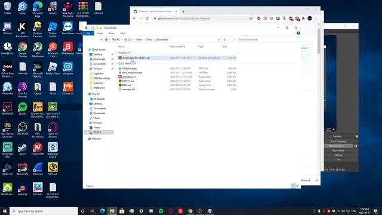Select the Speccy desktop icon
Image resolution: width=382 pixels, height=215 pixels.
[x=53, y=8]
